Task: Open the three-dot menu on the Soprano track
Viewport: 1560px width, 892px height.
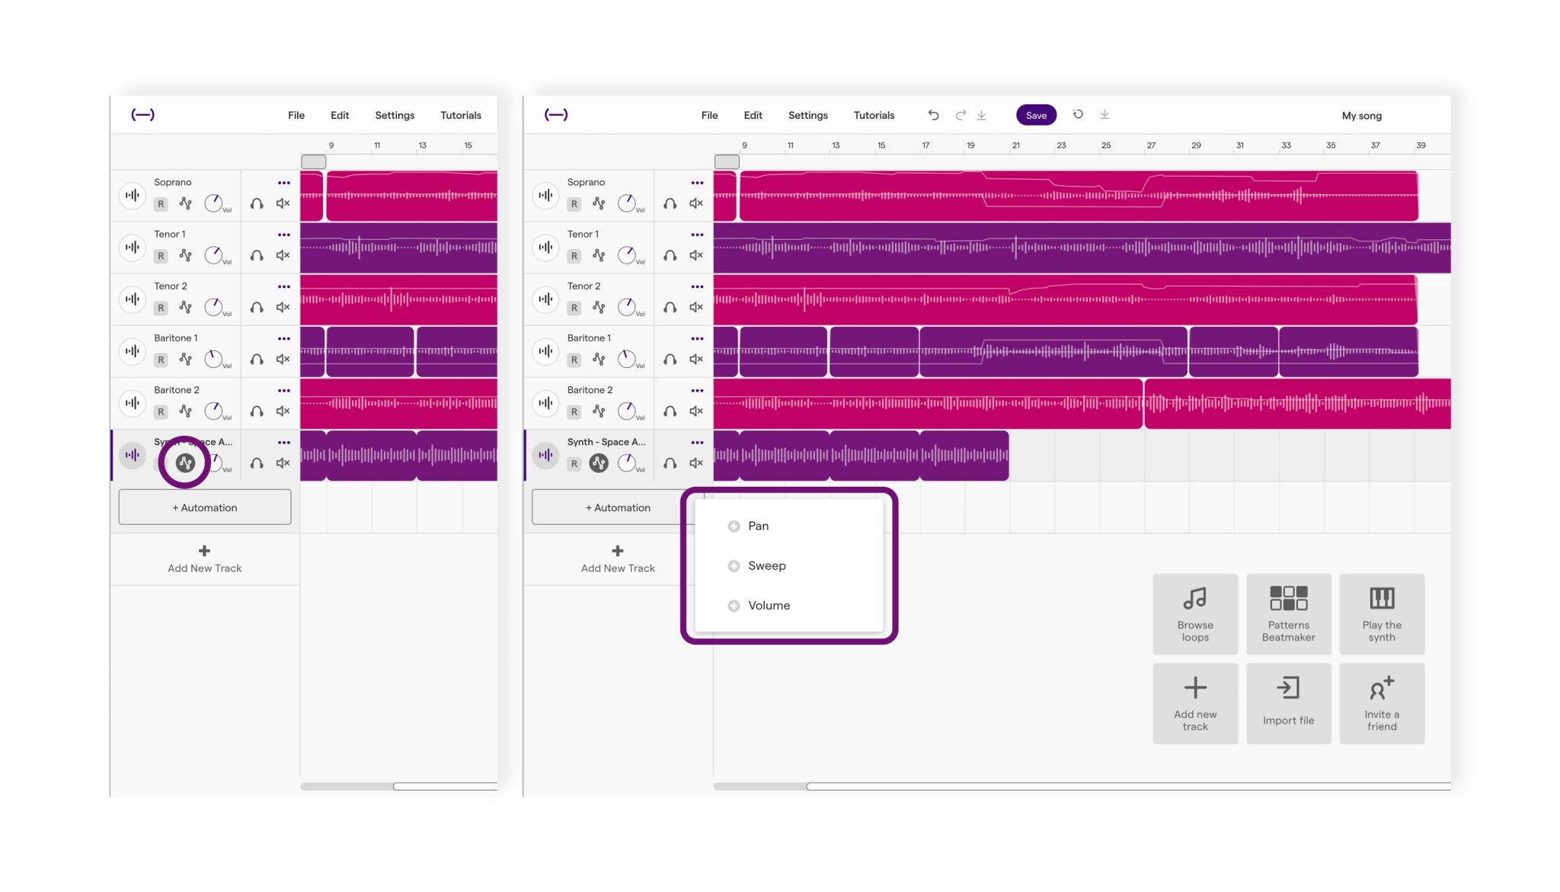Action: point(695,183)
